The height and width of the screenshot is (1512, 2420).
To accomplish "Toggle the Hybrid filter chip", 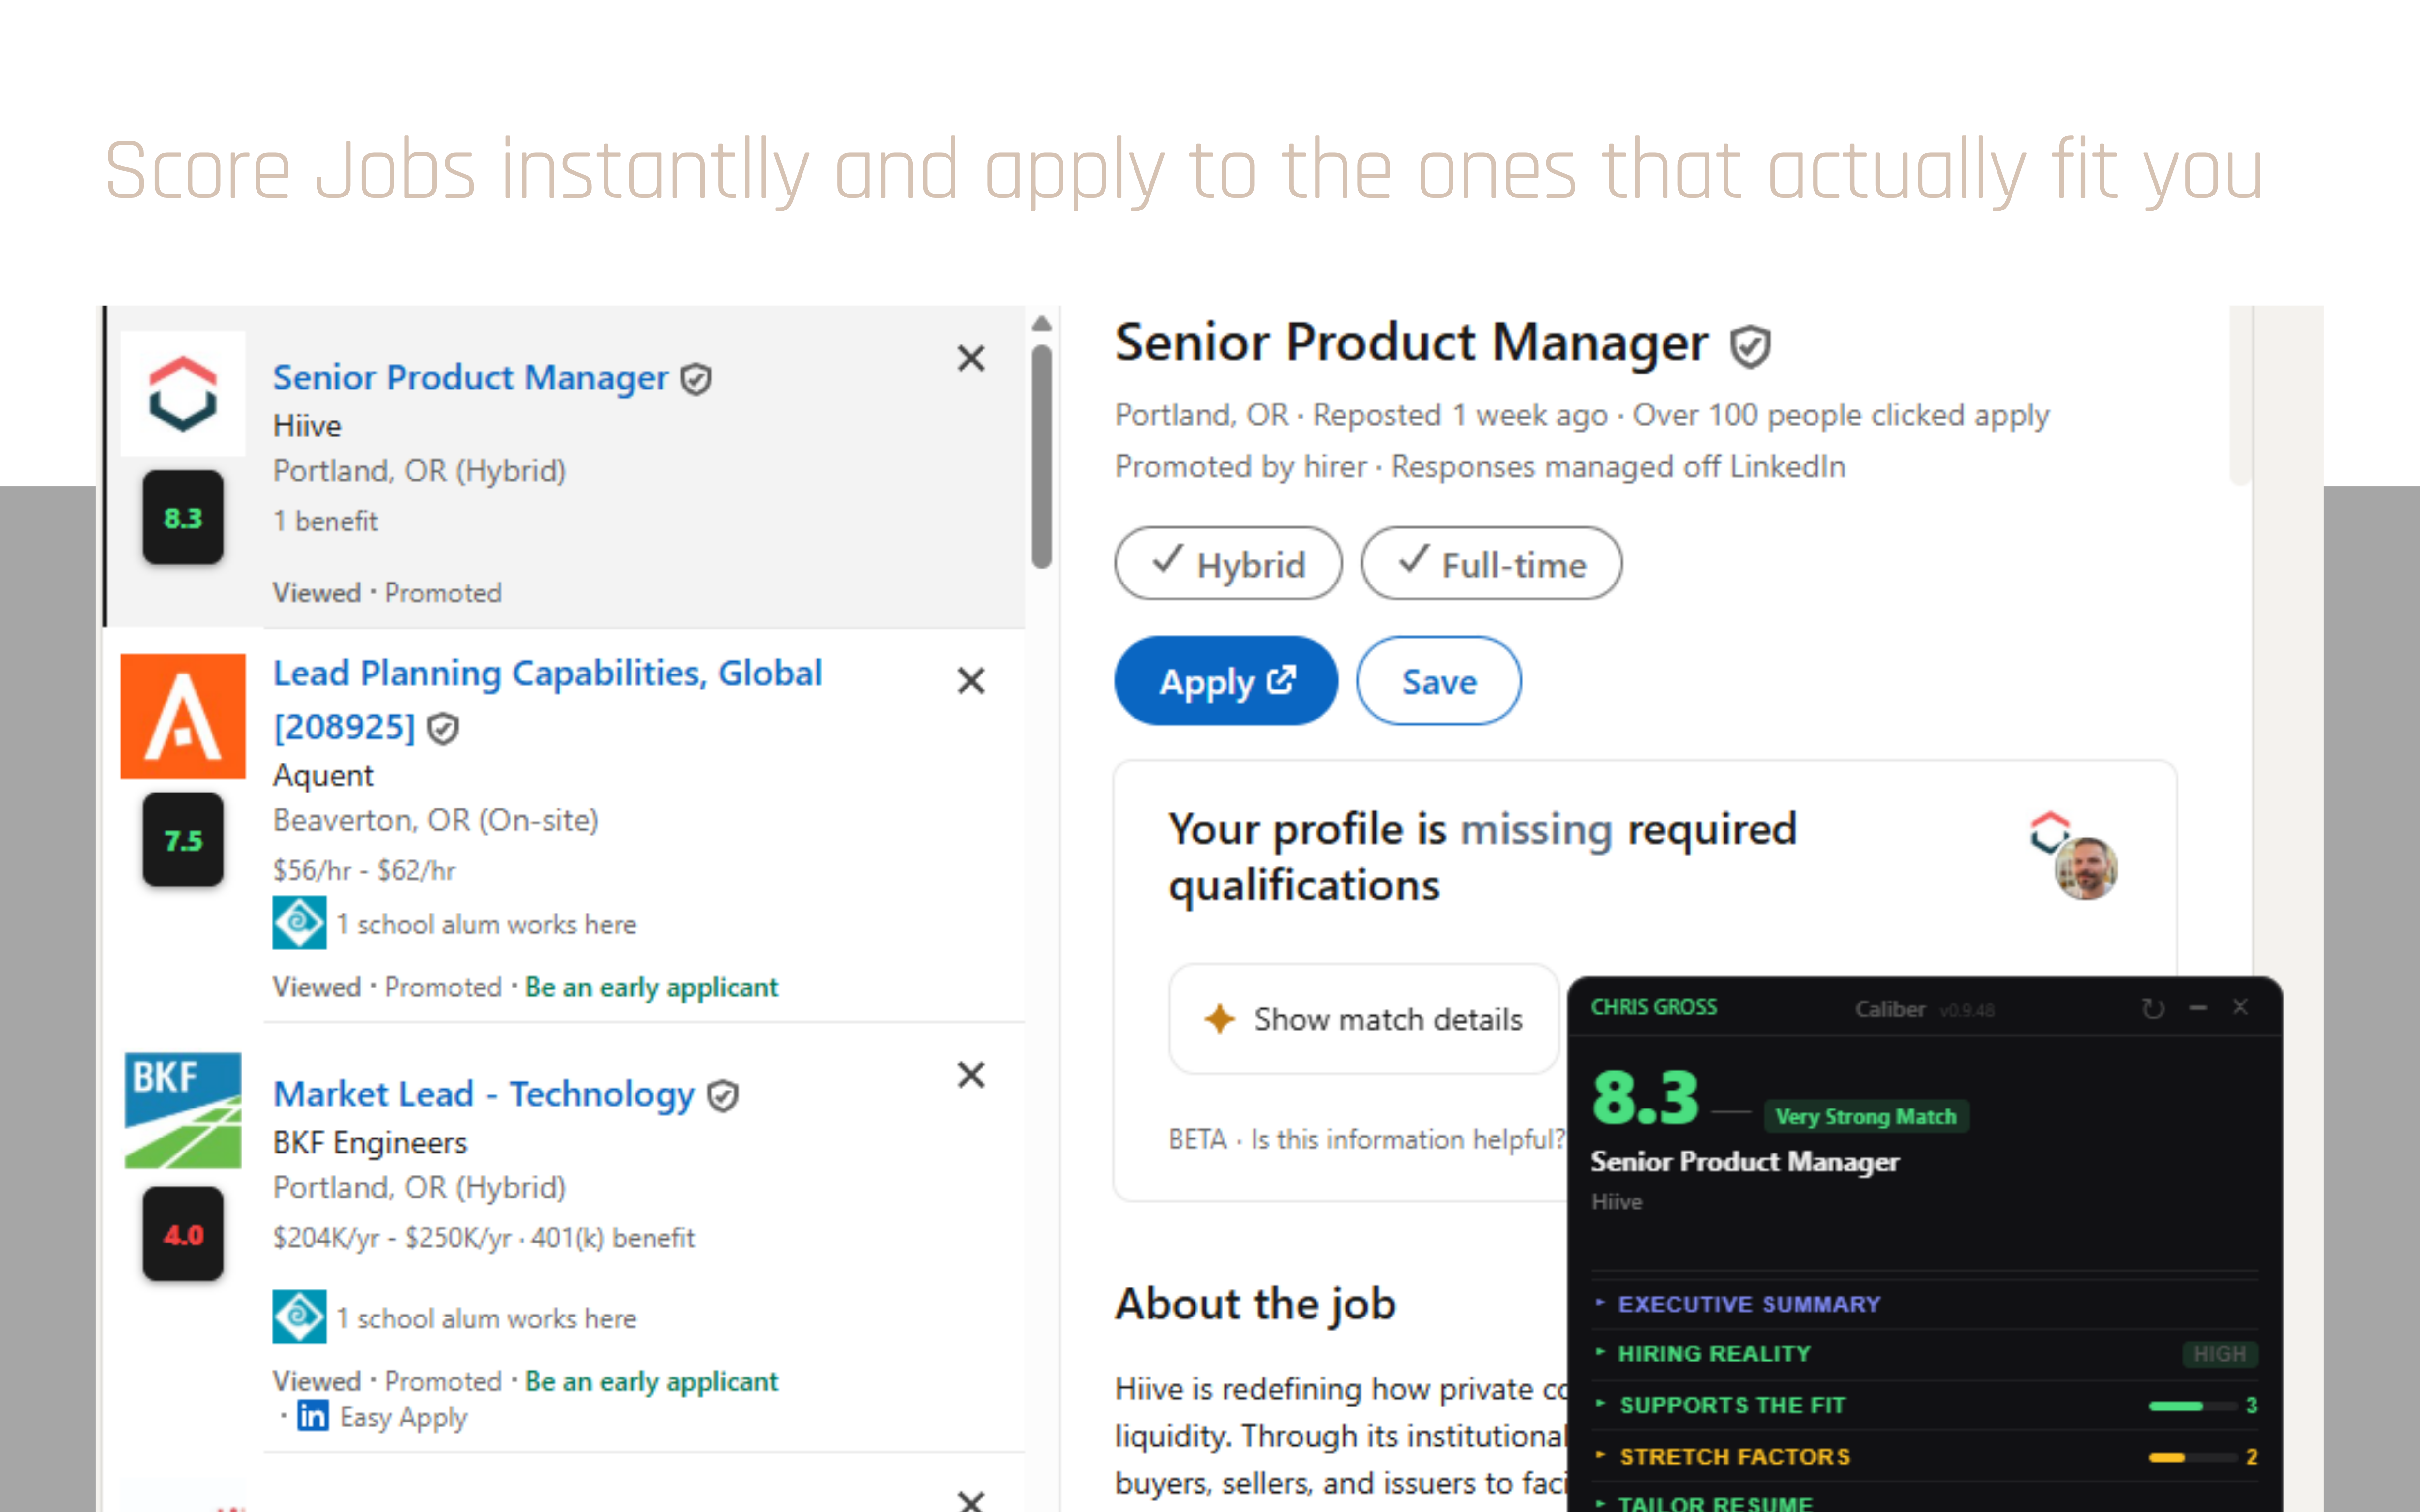I will pyautogui.click(x=1228, y=564).
